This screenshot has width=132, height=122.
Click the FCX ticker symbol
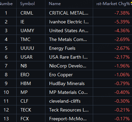[x=25, y=119]
